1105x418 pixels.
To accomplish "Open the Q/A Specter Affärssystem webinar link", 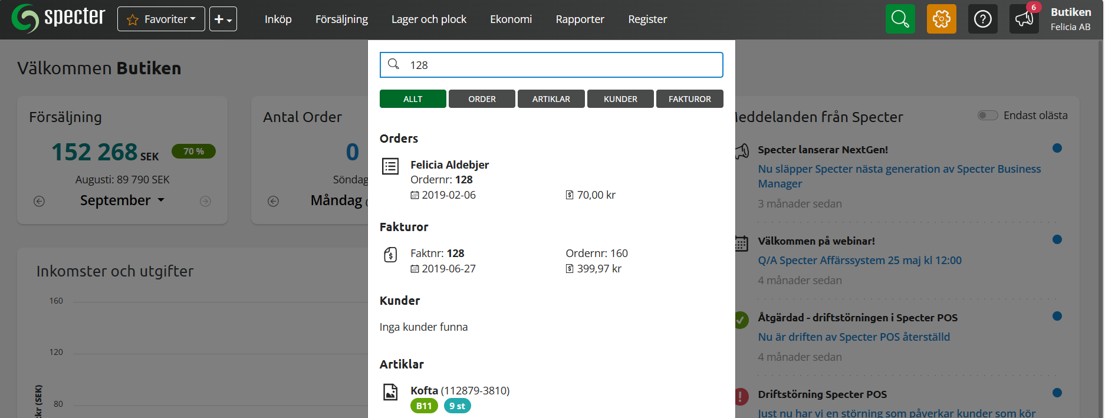I will click(x=859, y=260).
